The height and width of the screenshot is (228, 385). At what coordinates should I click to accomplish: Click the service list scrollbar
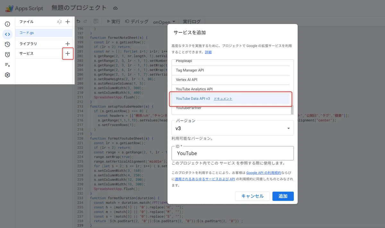292,110
